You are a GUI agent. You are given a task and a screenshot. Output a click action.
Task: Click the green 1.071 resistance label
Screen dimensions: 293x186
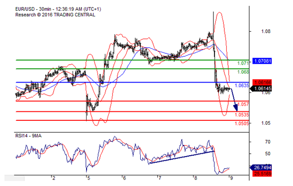tap(243, 63)
